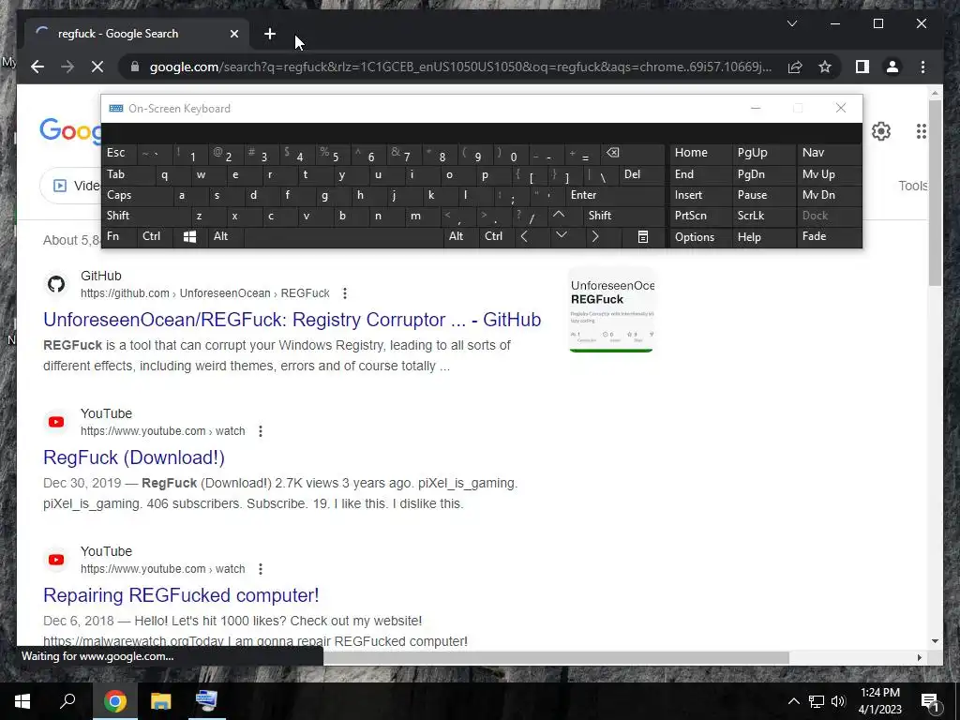The image size is (960, 720).
Task: Open more options for Repairing REGFucked result
Action: [x=261, y=569]
